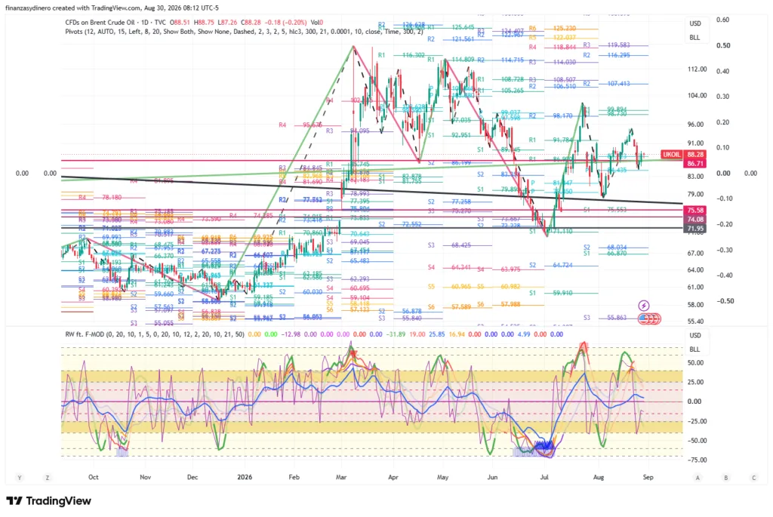Click the 50.00 indicator axis label
The width and height of the screenshot is (773, 517).
click(695, 363)
